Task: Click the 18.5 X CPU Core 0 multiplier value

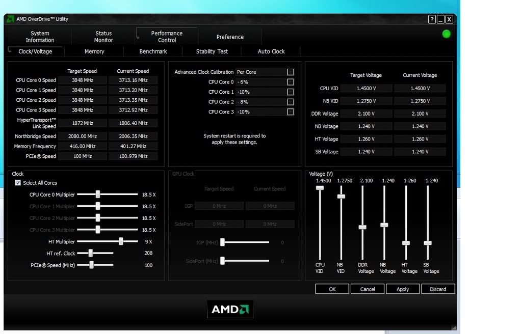Action: (x=149, y=194)
